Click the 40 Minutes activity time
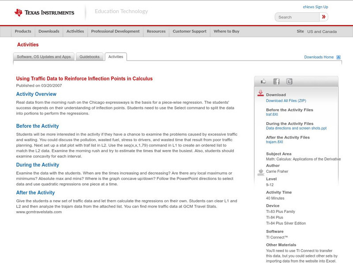The width and height of the screenshot is (353, 263). coord(275,198)
